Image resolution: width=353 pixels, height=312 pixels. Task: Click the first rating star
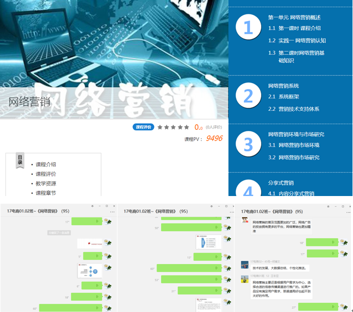(161, 127)
